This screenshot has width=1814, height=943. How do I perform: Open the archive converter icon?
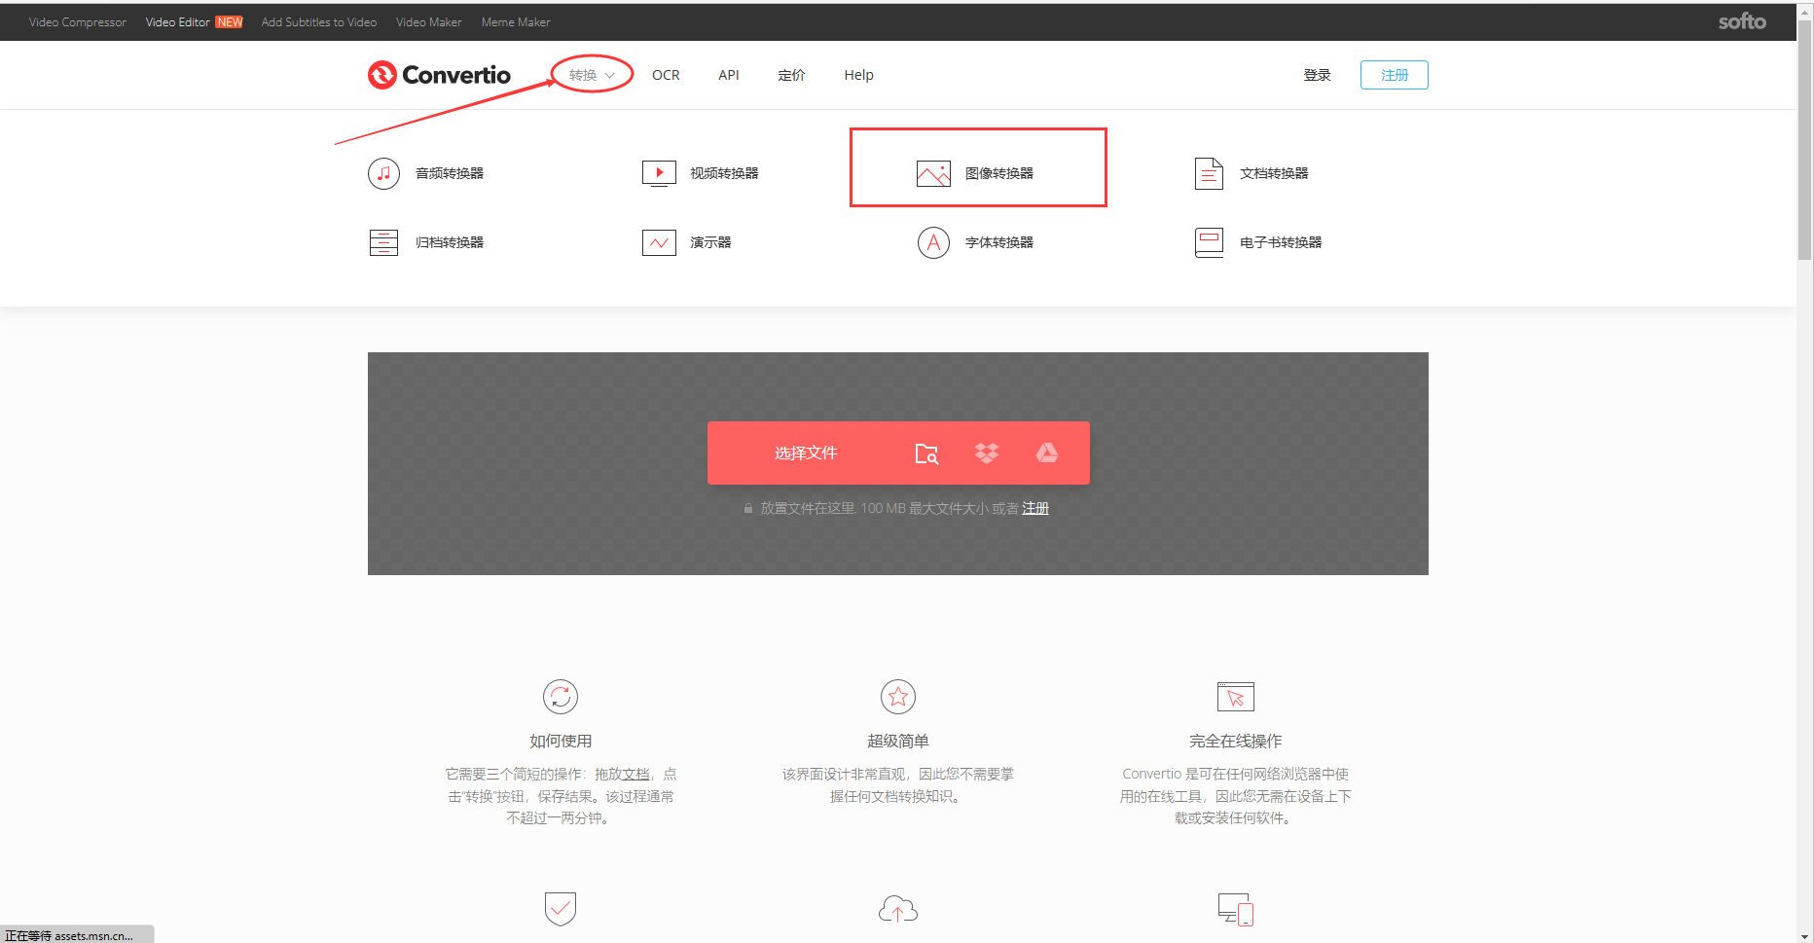click(383, 242)
